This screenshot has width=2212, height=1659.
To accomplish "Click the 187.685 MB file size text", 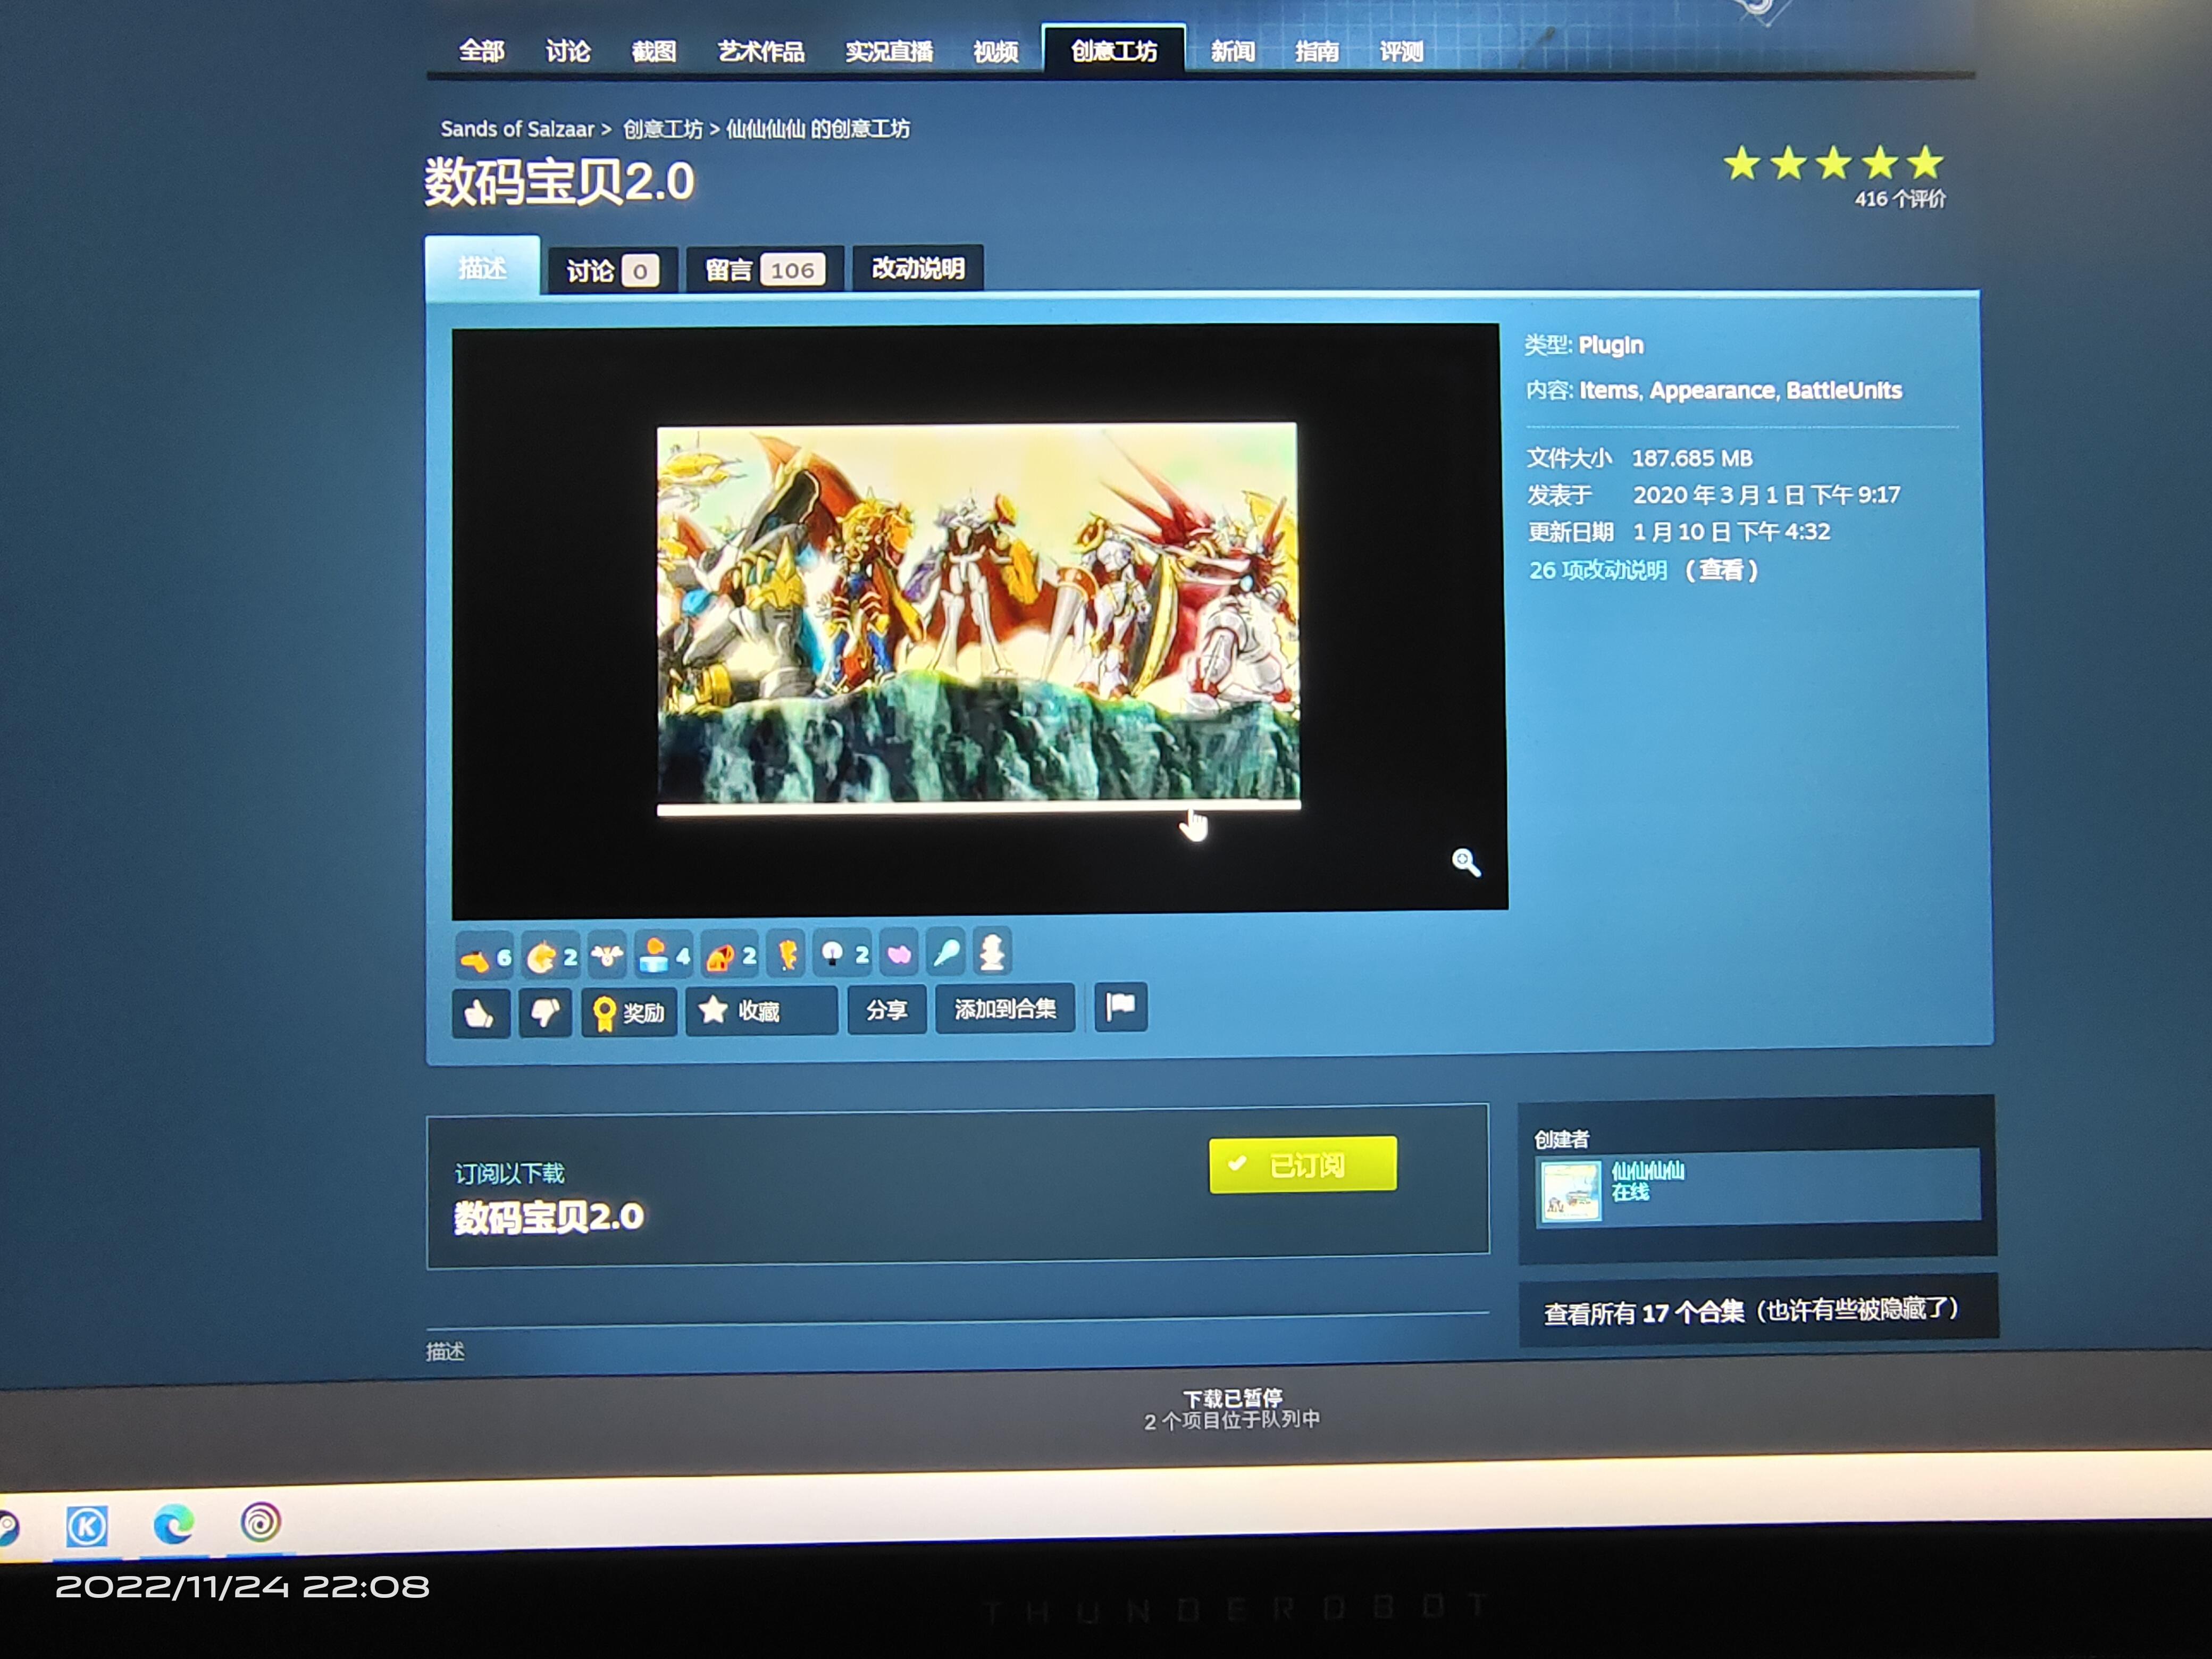I will [1692, 458].
